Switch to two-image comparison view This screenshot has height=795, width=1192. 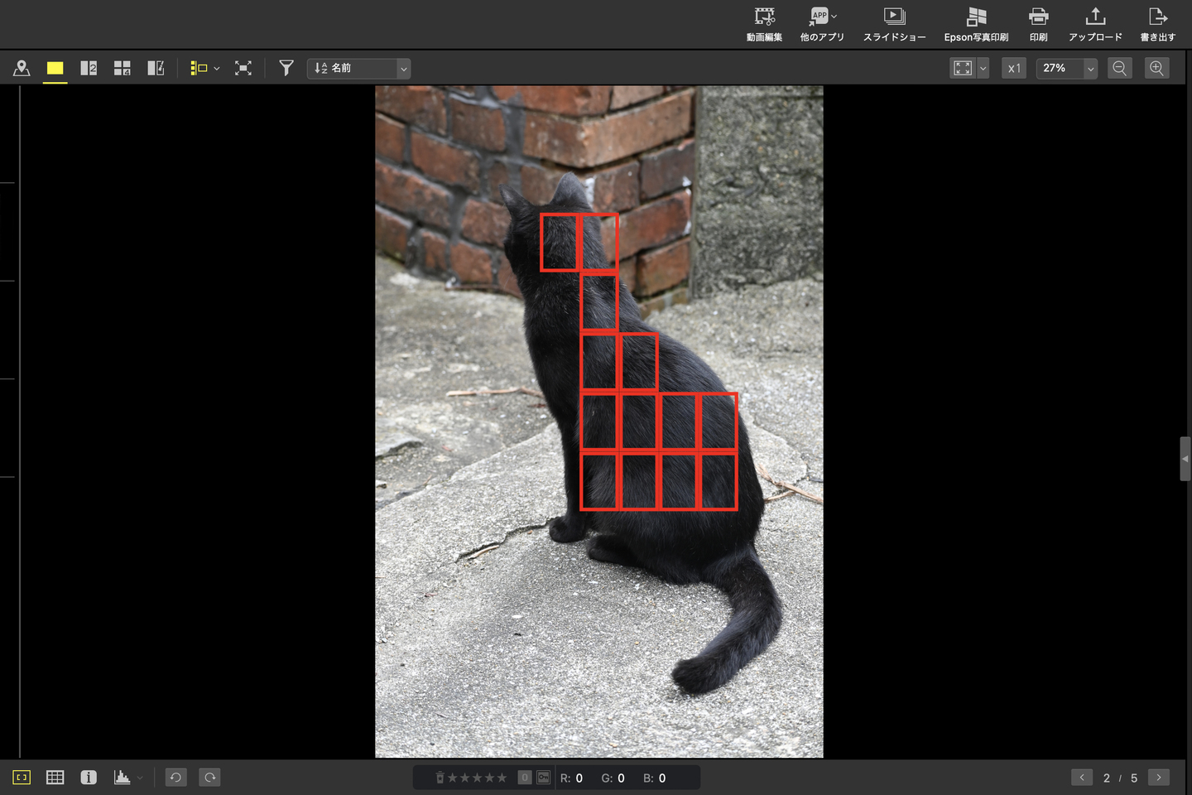point(89,69)
